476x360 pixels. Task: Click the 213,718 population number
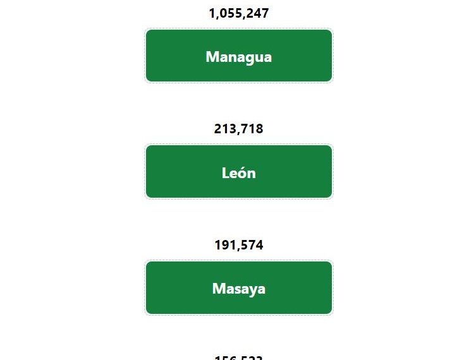coord(238,129)
